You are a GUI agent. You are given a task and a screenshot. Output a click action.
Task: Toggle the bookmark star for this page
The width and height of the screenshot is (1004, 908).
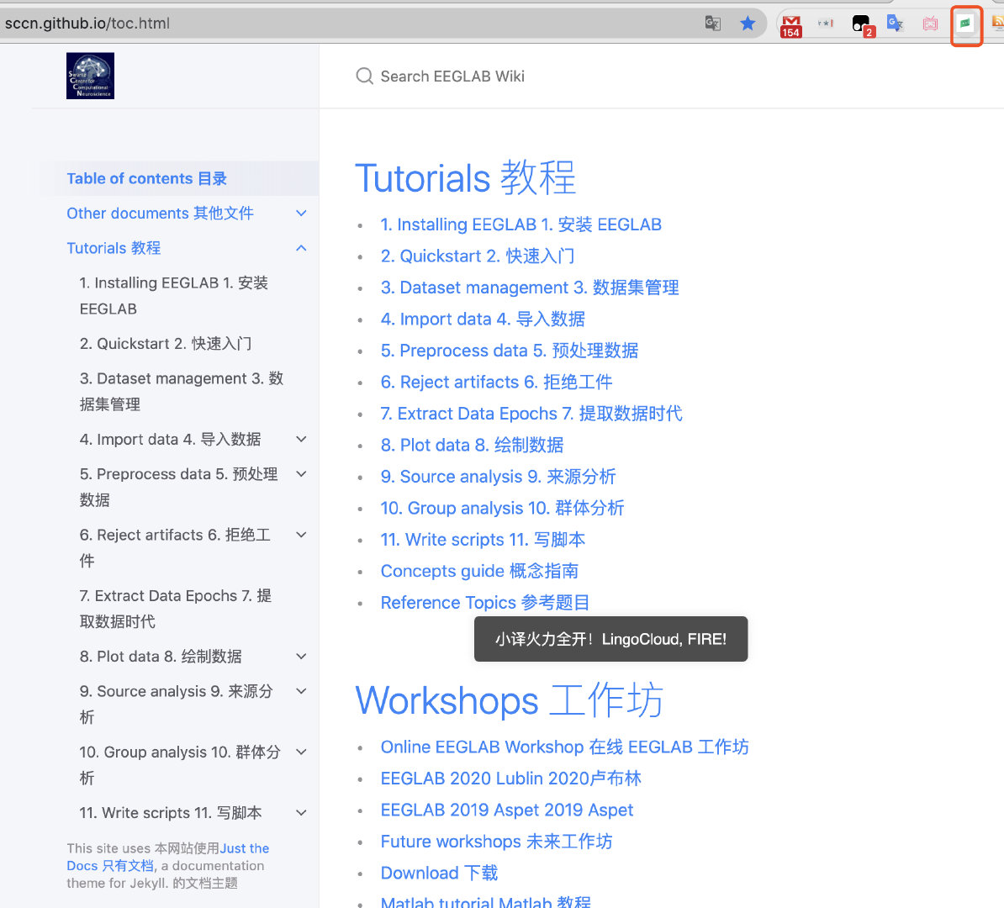748,24
